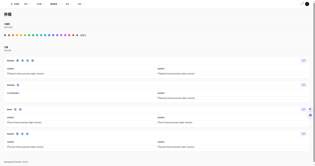Click the Nord theme light preview image
Viewport: 315px width, 166px height.
(x=81, y=122)
